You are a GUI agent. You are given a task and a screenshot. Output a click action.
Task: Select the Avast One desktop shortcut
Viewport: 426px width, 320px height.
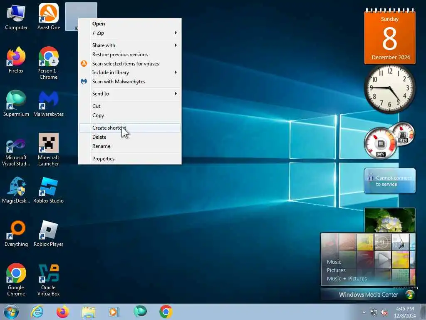pyautogui.click(x=48, y=17)
